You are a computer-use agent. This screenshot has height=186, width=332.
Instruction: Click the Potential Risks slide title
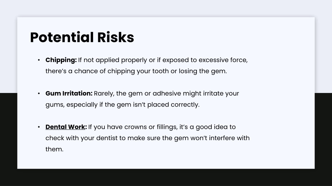pyautogui.click(x=82, y=37)
